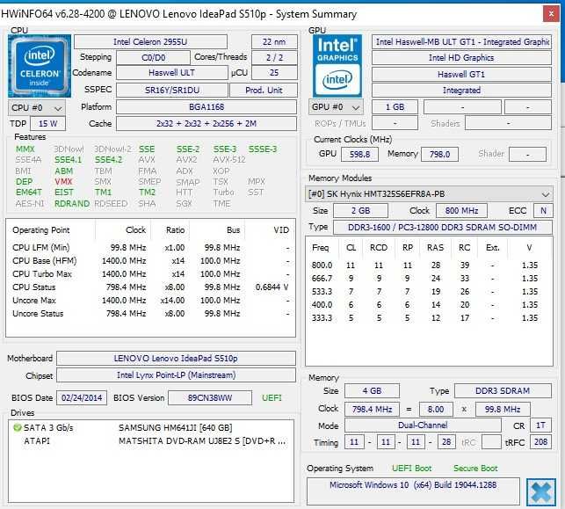Click the µCU value 25
The image size is (565, 509).
(x=274, y=73)
